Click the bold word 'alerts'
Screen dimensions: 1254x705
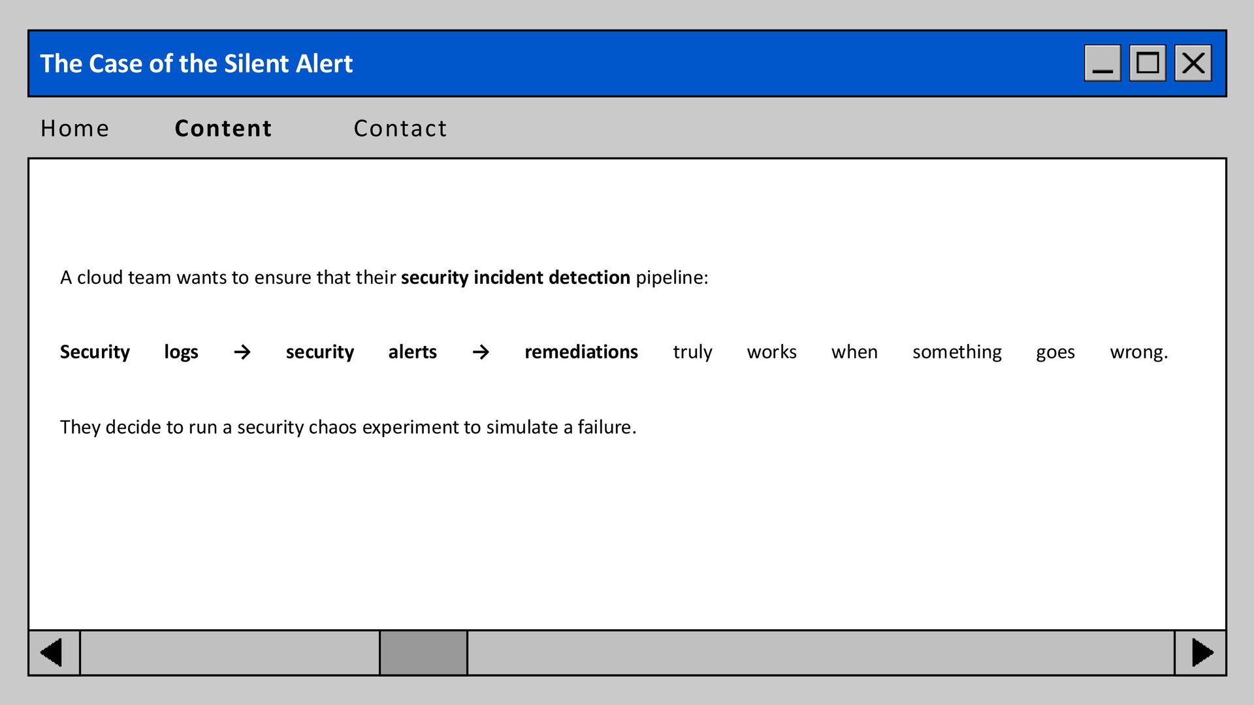click(x=412, y=352)
